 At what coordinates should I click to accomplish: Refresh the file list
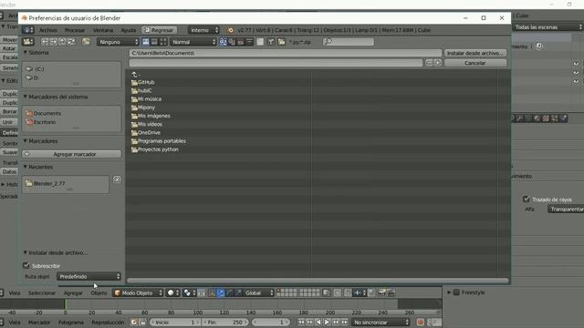point(71,42)
